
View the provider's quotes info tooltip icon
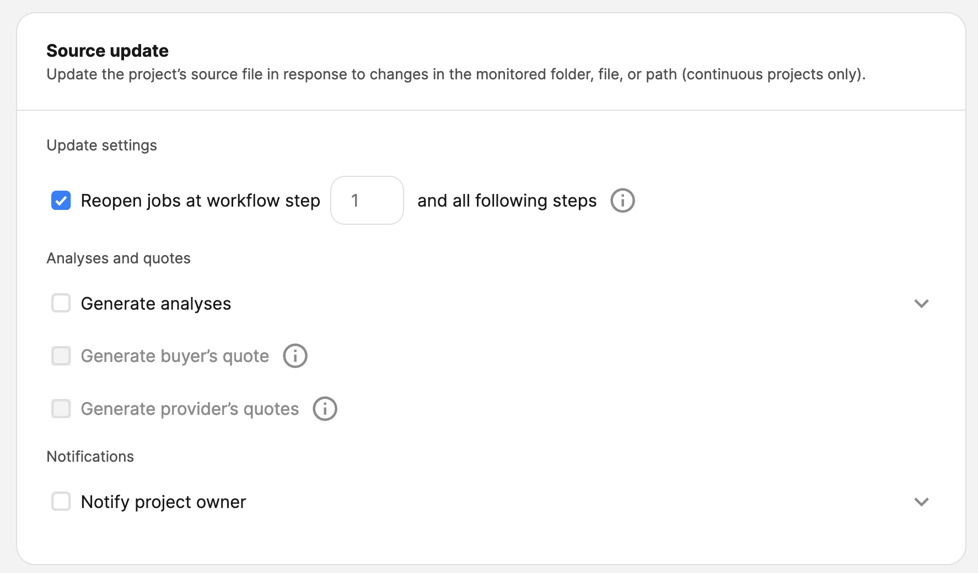click(x=325, y=409)
